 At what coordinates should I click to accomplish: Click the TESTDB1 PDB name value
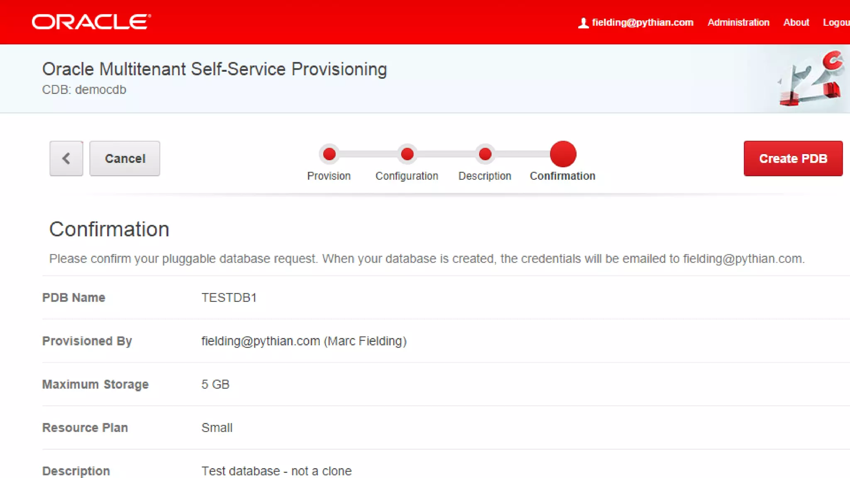[x=229, y=298]
